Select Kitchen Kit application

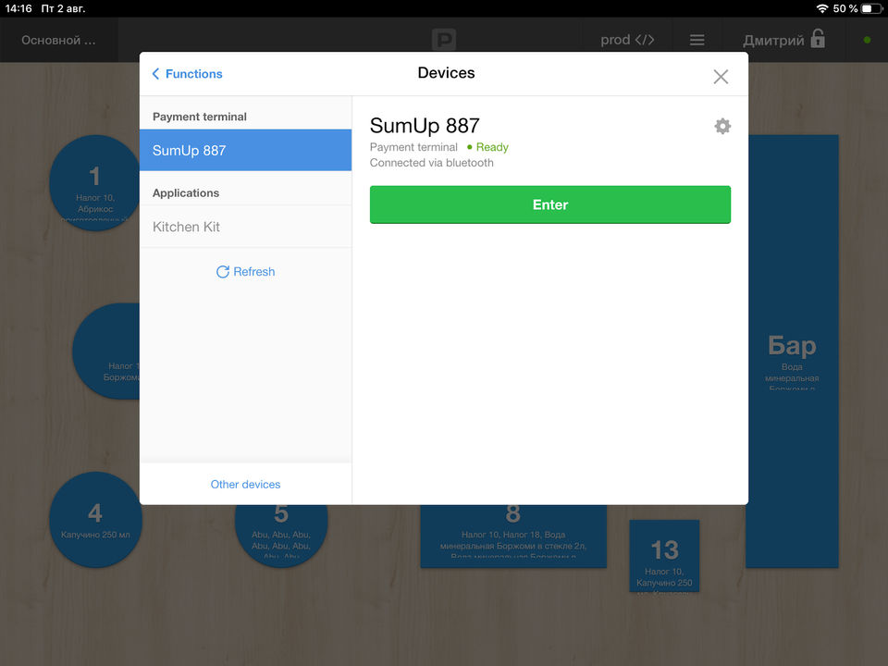(x=245, y=227)
